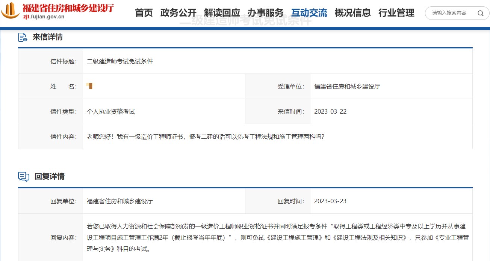The image size is (490, 261).
Task: Select the reply date 2023-03-23
Action: pos(330,201)
